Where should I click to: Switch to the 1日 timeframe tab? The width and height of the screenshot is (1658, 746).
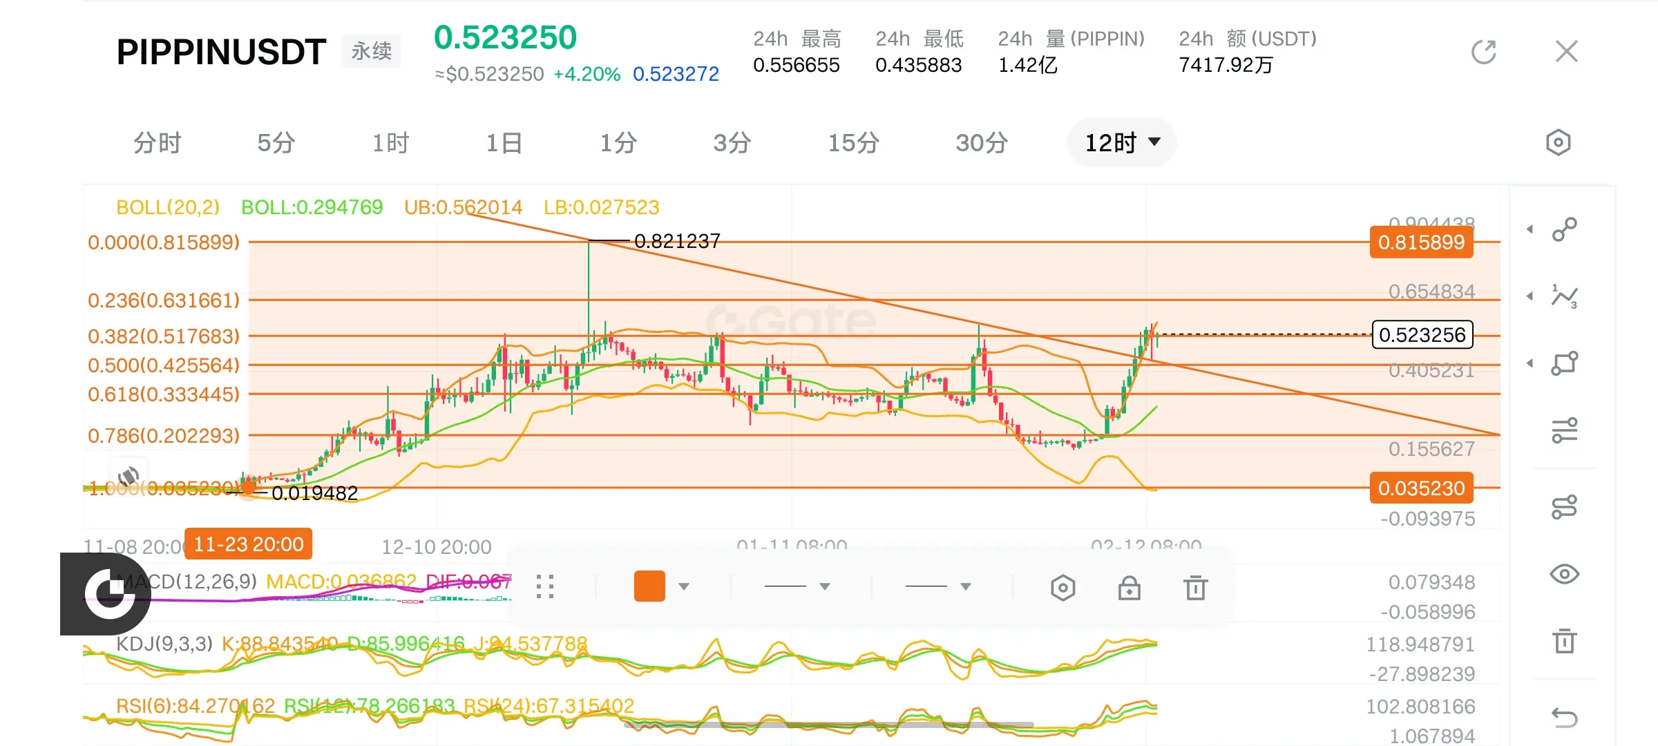pyautogui.click(x=504, y=143)
